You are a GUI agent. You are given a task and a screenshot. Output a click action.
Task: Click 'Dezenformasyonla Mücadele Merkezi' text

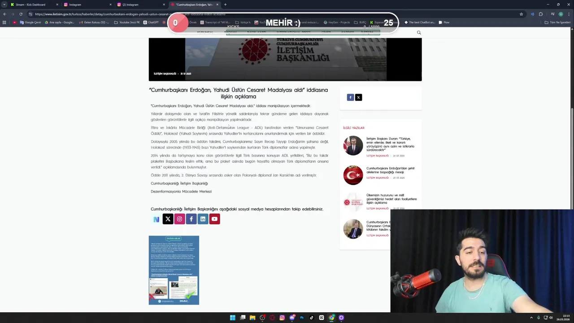(x=181, y=192)
